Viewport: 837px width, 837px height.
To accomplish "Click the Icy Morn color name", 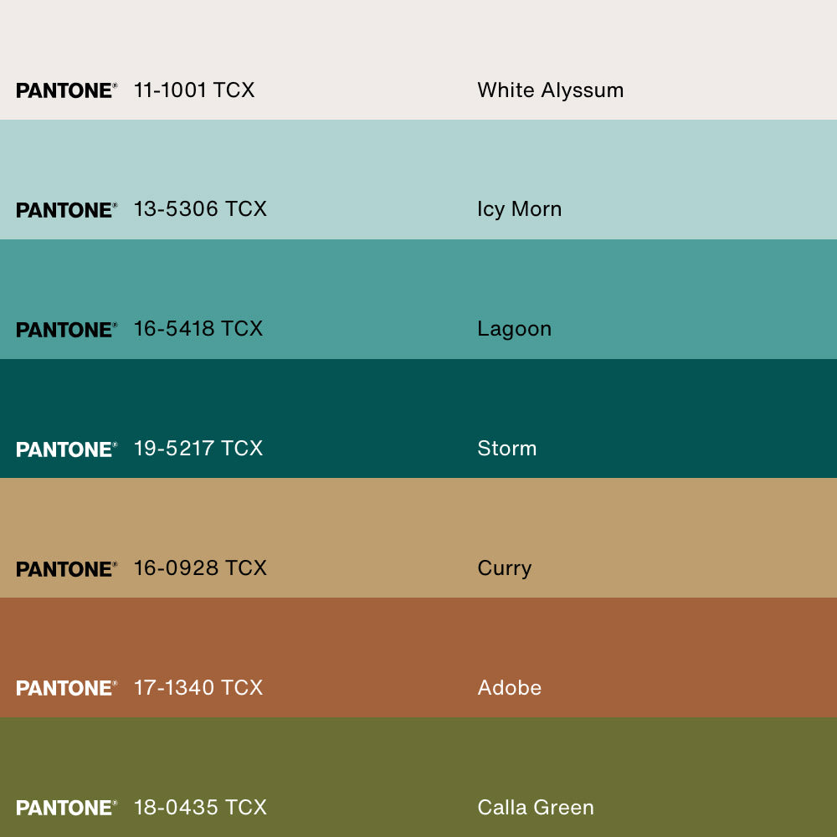I will click(x=519, y=209).
